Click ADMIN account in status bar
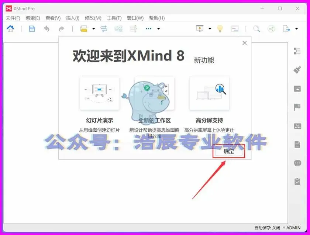 pyautogui.click(x=293, y=228)
